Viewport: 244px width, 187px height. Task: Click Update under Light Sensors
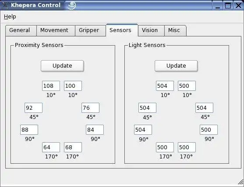click(176, 66)
